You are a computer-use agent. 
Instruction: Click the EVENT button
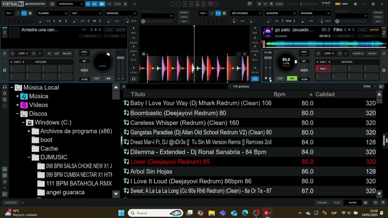[279, 4]
